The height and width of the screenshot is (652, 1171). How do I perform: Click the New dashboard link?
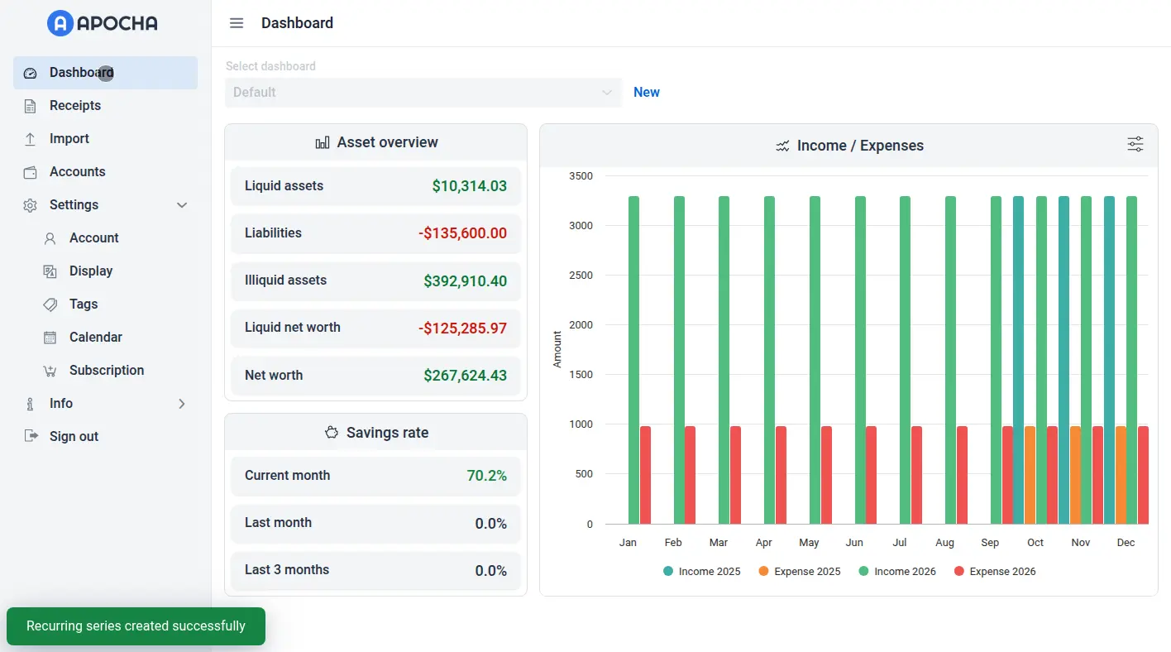coord(646,93)
